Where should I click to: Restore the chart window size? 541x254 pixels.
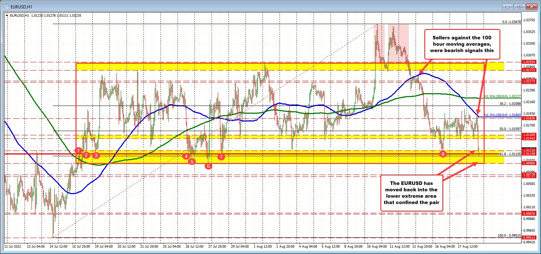click(519, 6)
